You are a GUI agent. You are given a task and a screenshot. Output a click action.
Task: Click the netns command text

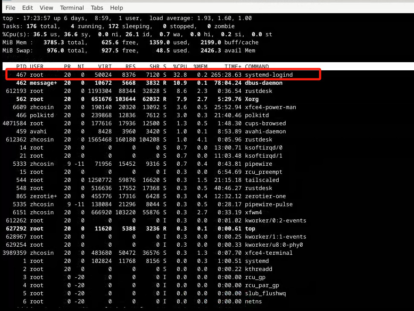[x=253, y=302]
